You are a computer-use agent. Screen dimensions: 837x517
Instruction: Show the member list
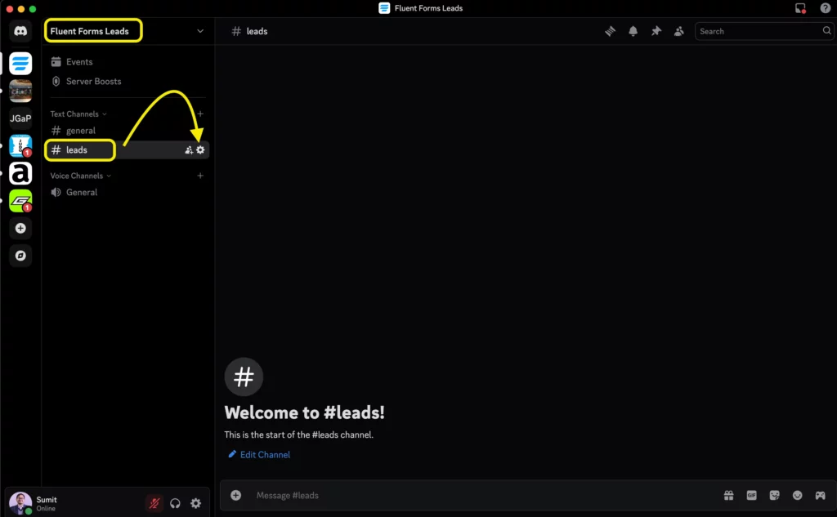click(679, 30)
